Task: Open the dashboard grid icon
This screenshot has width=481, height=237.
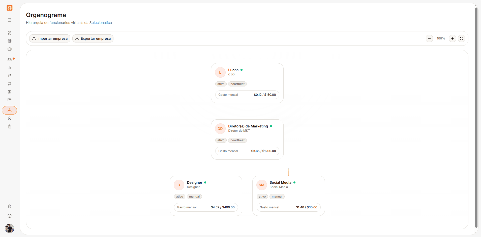Action: click(x=10, y=33)
